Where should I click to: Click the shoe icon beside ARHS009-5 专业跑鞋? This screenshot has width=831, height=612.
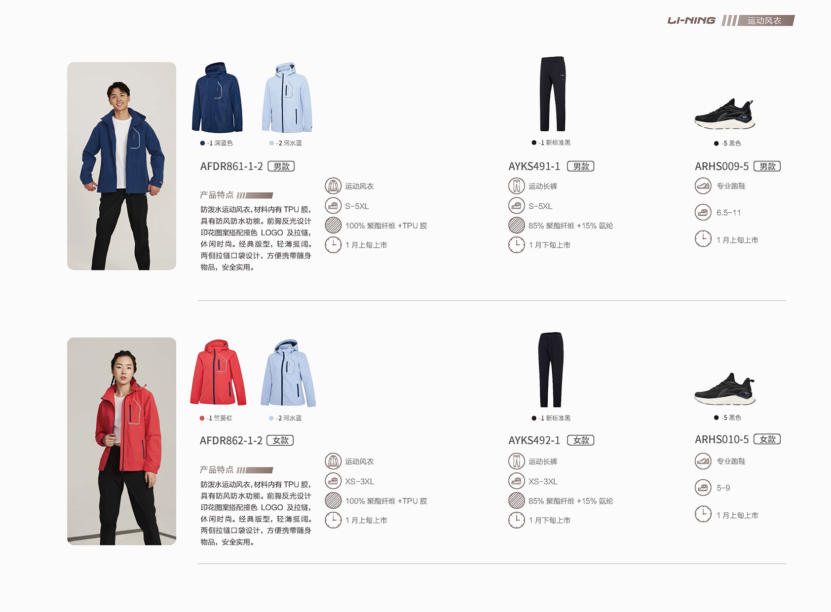(703, 186)
